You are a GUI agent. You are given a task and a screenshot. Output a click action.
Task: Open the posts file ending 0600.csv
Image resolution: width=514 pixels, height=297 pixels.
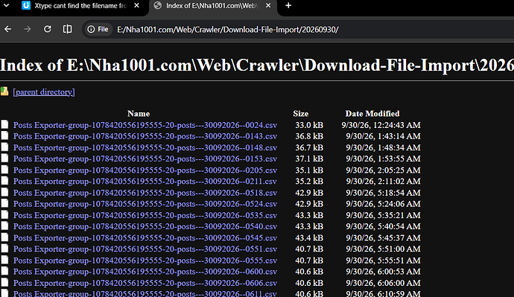tap(145, 272)
